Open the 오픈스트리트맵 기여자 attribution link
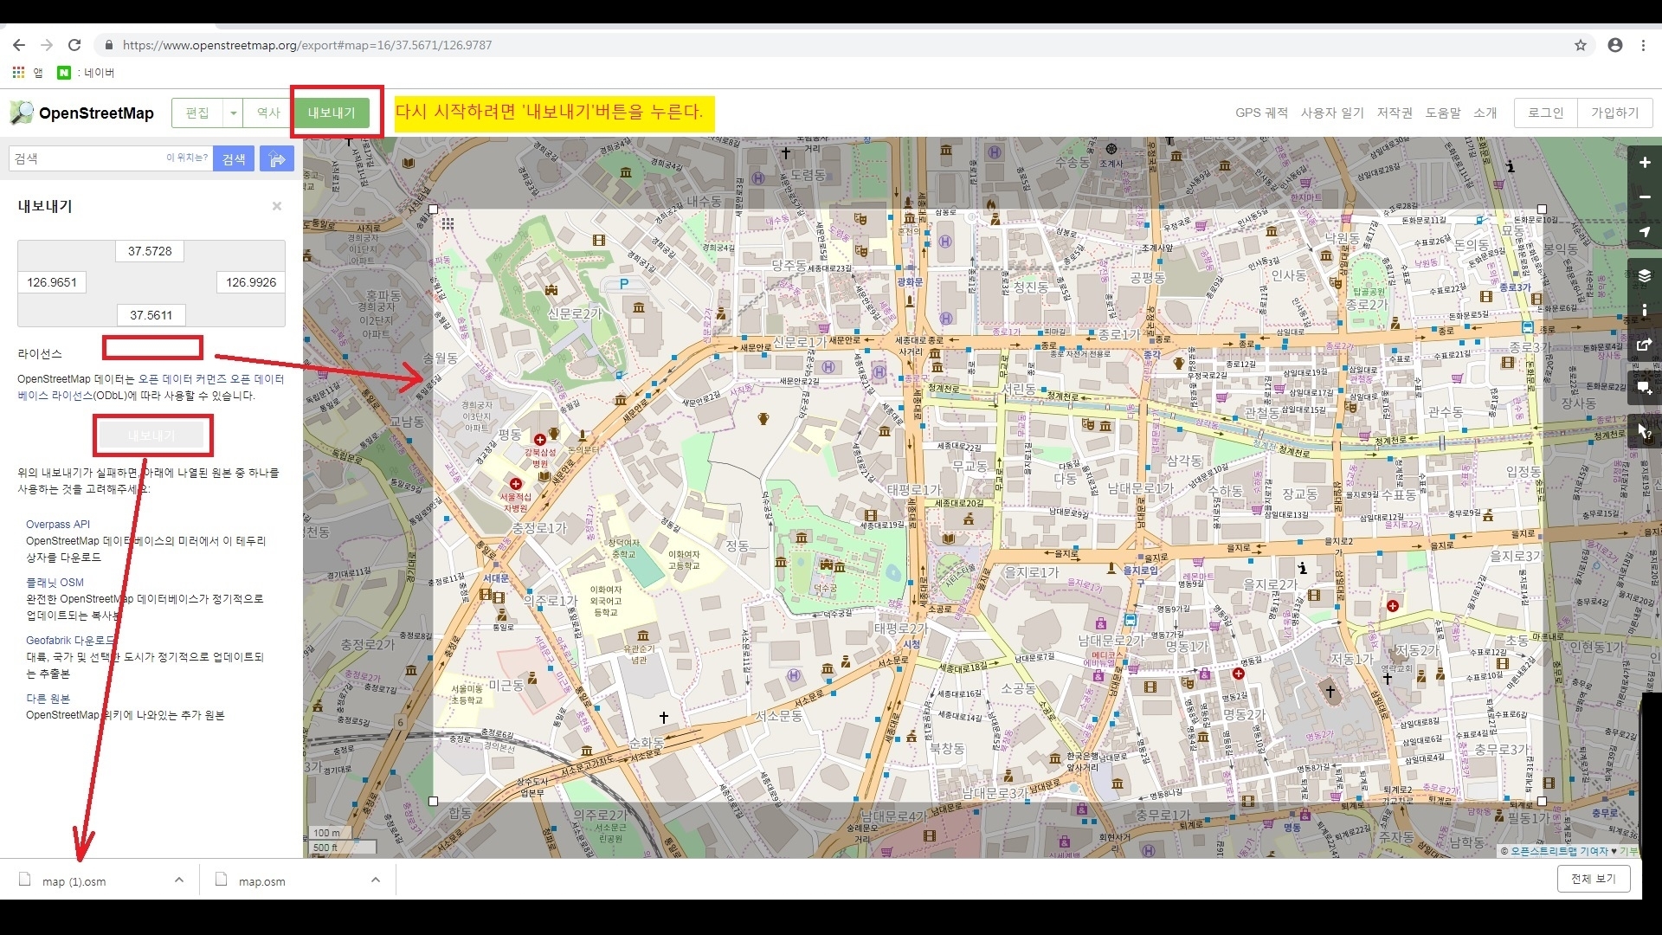This screenshot has width=1662, height=935. [1559, 852]
